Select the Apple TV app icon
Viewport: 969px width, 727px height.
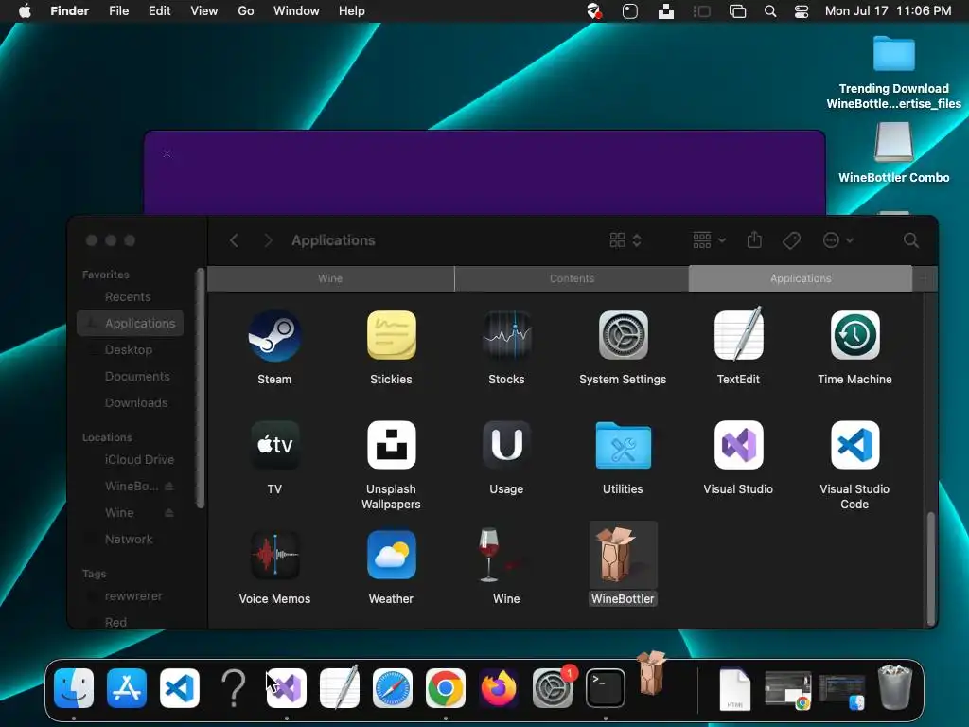(274, 445)
